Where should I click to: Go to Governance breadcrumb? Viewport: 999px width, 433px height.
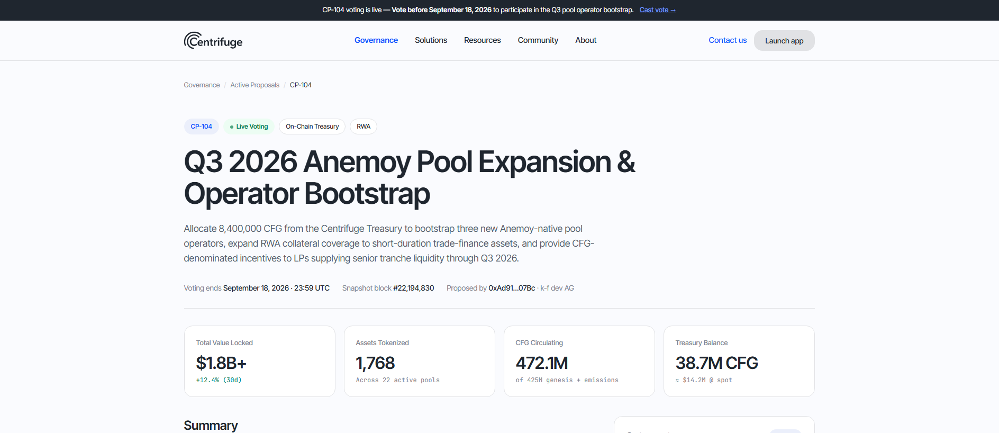click(x=202, y=85)
